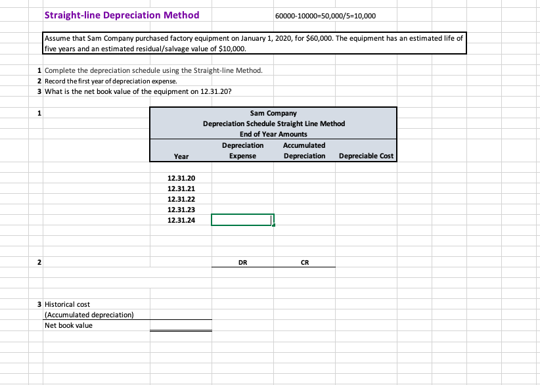
Task: Select the Sam Company assumption text box
Action: point(255,43)
